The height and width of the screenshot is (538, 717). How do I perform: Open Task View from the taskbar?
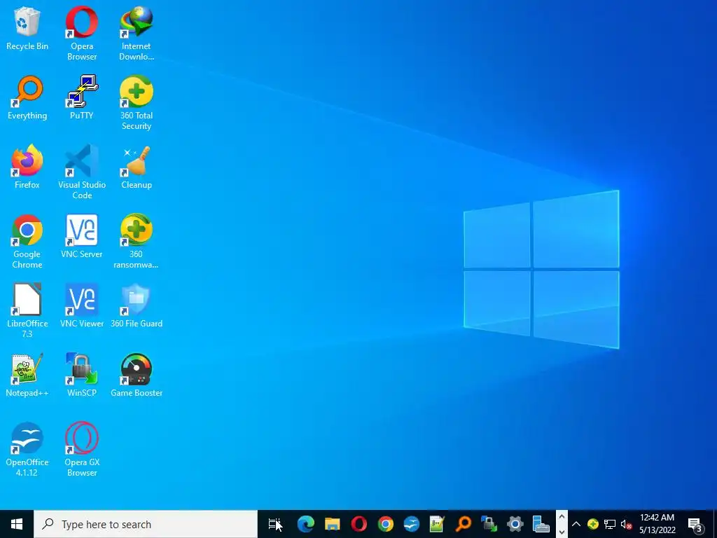coord(274,524)
